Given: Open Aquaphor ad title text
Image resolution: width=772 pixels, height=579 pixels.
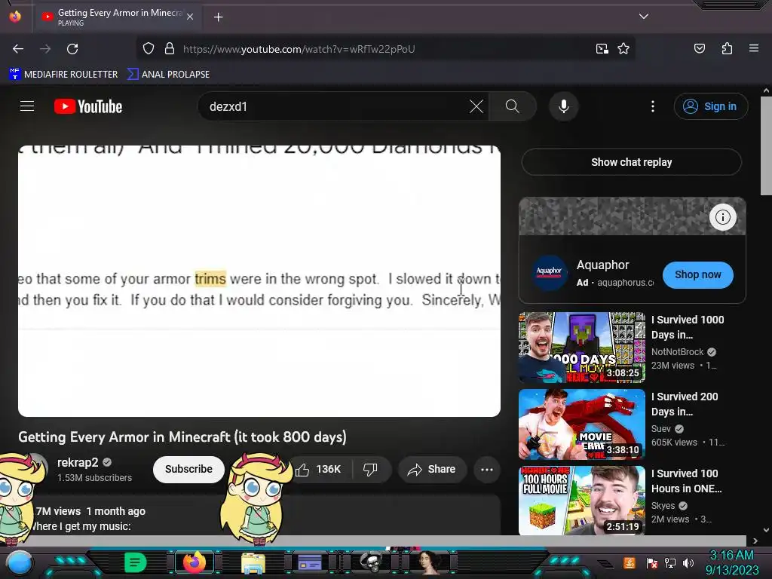Looking at the screenshot, I should pos(602,265).
